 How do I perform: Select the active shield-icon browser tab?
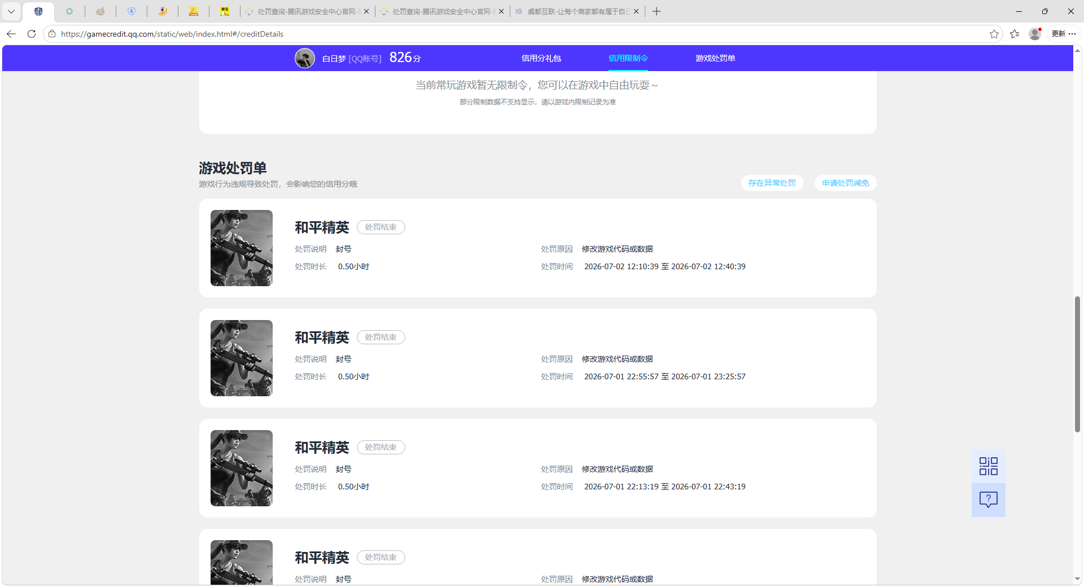[x=38, y=11]
